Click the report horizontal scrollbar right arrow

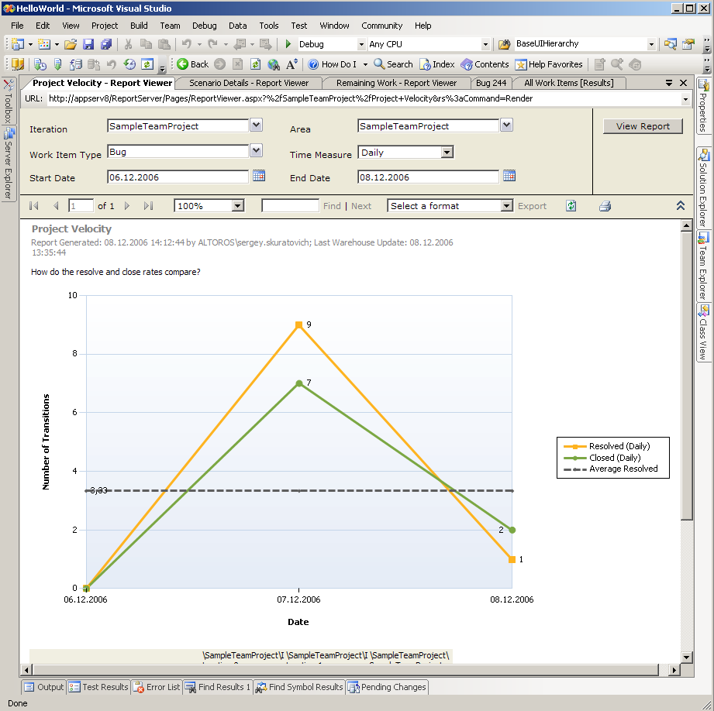tap(674, 670)
